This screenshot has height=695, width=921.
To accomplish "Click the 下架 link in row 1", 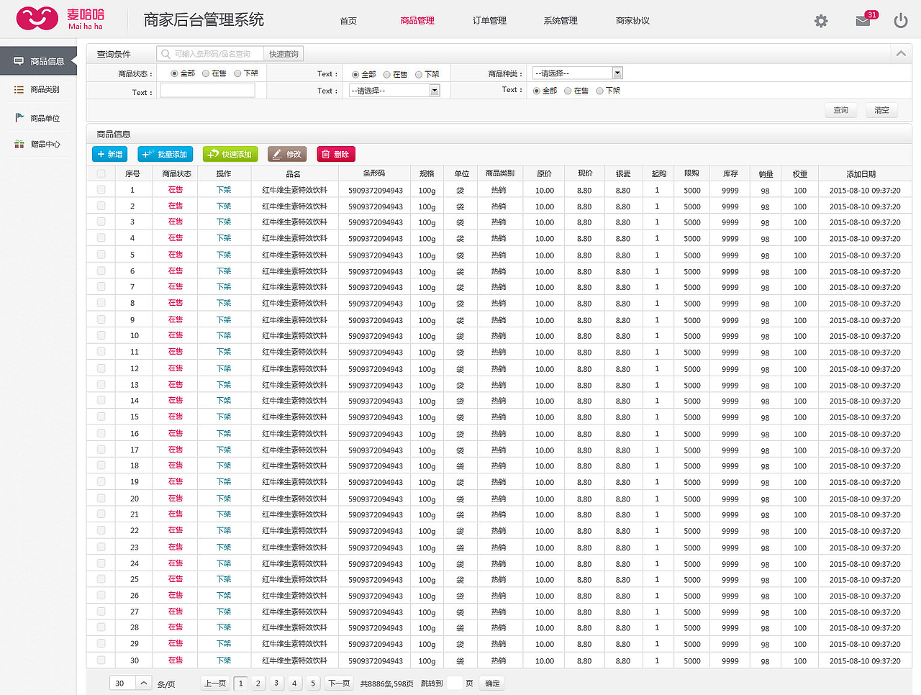I will (224, 190).
